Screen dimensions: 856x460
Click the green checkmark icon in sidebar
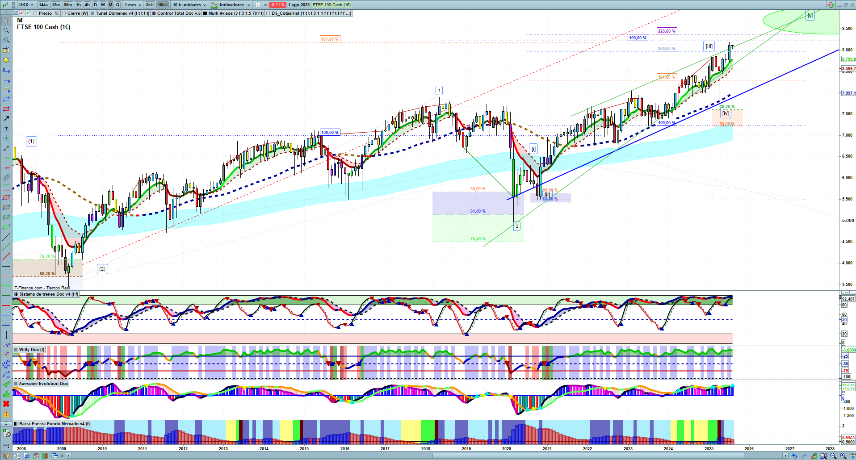click(6, 384)
